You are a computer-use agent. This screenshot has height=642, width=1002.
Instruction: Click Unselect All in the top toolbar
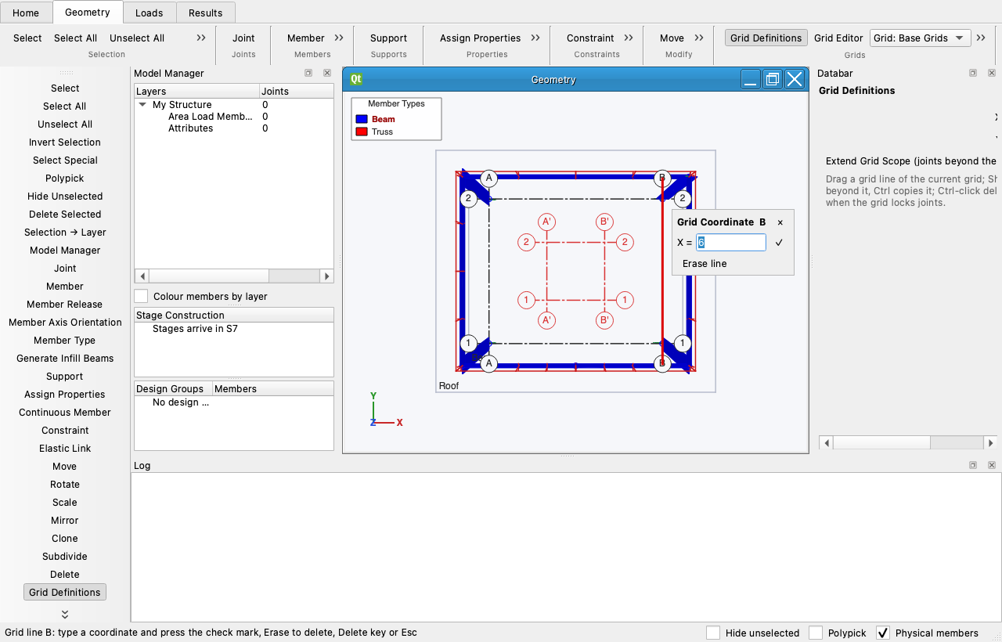click(x=137, y=38)
